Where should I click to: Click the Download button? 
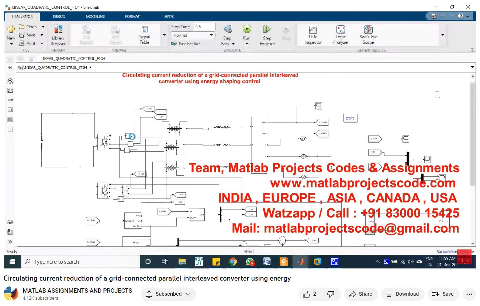pyautogui.click(x=402, y=294)
